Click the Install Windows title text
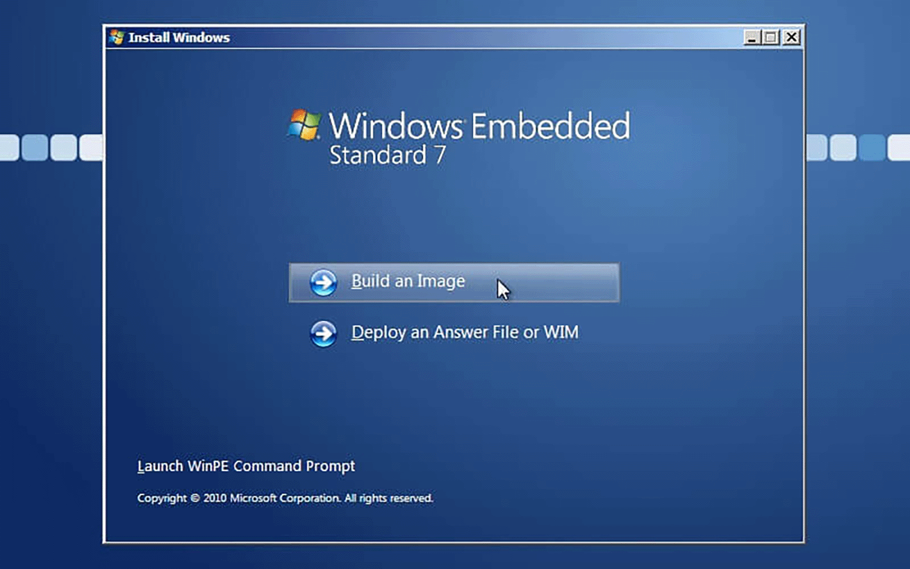Image resolution: width=910 pixels, height=569 pixels. pos(179,38)
